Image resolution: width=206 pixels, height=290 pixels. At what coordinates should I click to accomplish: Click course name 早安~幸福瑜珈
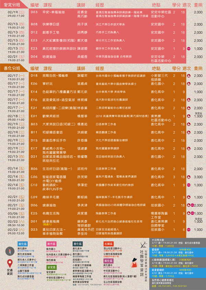[x=54, y=12]
